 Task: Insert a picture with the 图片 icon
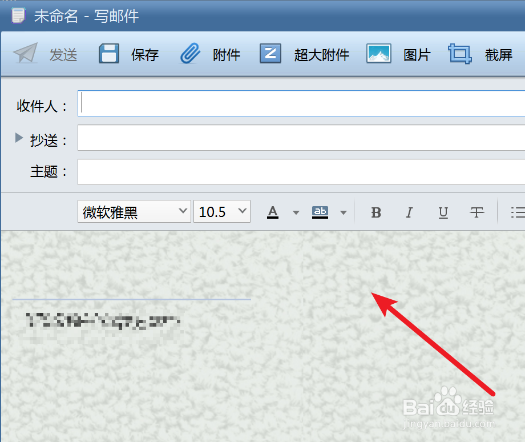click(379, 53)
